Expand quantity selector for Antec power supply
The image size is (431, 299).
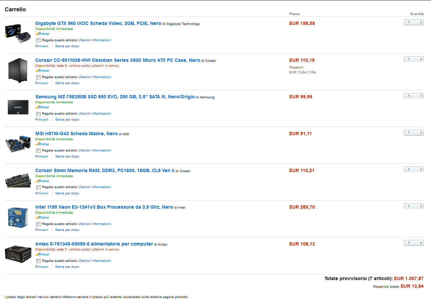coord(414,243)
